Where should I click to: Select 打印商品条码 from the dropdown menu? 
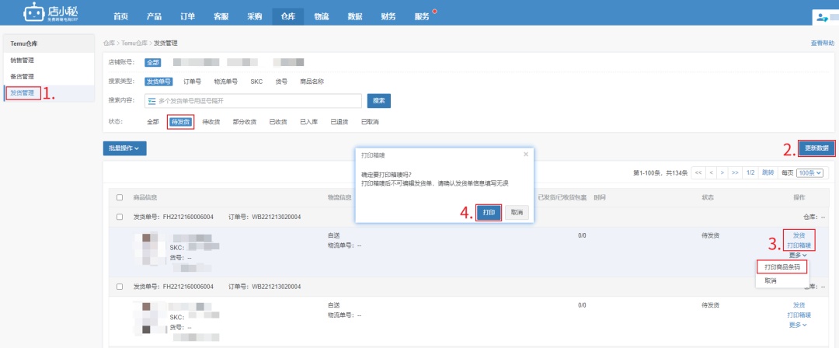(x=781, y=266)
